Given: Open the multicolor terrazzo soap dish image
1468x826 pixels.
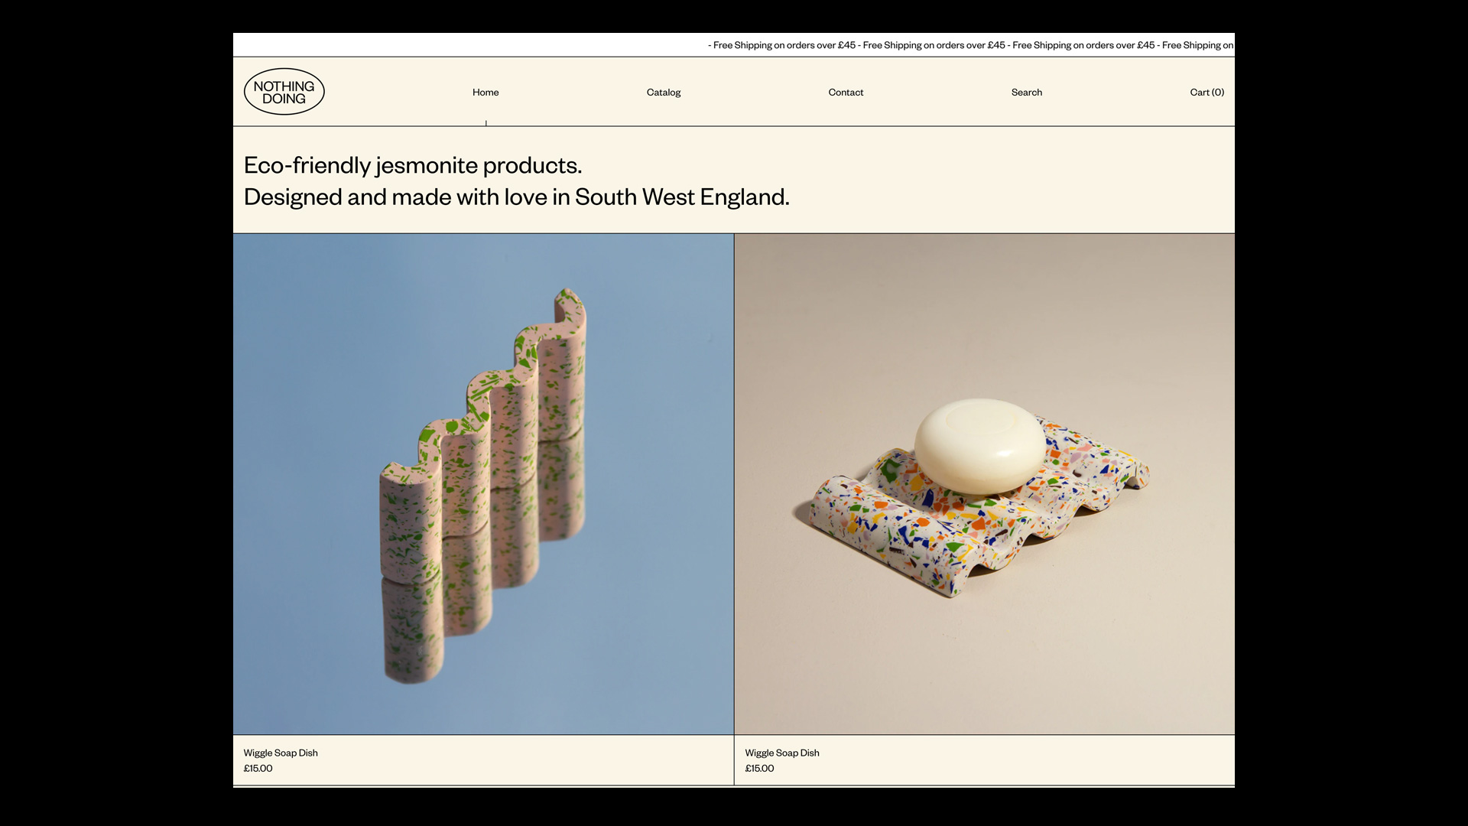Looking at the screenshot, I should click(x=985, y=484).
